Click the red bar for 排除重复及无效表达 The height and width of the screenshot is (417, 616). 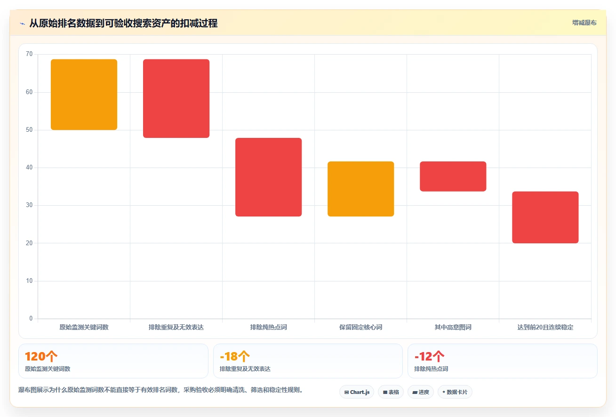tap(176, 98)
